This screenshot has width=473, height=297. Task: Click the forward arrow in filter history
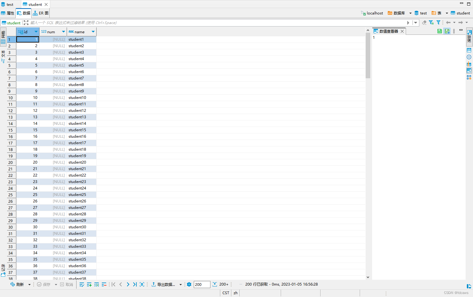[461, 22]
